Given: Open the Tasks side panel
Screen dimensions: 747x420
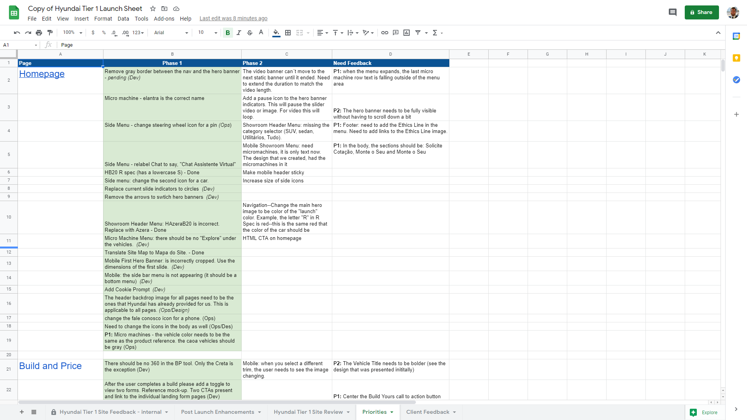Looking at the screenshot, I should pos(736,80).
